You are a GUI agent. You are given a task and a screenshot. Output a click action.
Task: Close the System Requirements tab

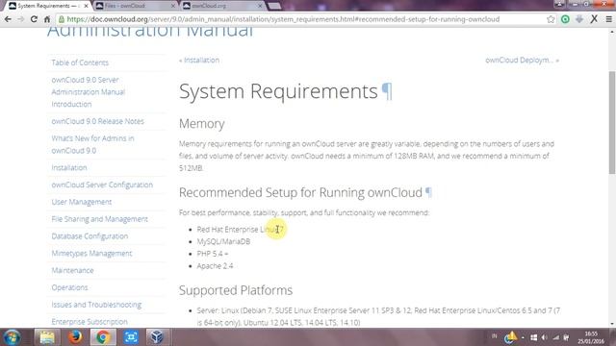[86, 6]
